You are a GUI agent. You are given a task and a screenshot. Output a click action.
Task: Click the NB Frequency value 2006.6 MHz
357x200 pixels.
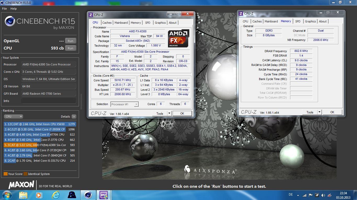[321, 40]
